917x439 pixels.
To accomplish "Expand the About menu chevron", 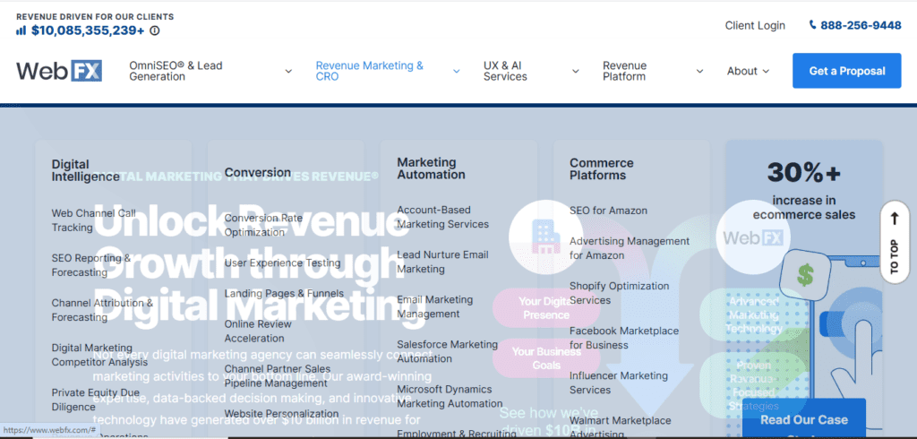I will 766,72.
